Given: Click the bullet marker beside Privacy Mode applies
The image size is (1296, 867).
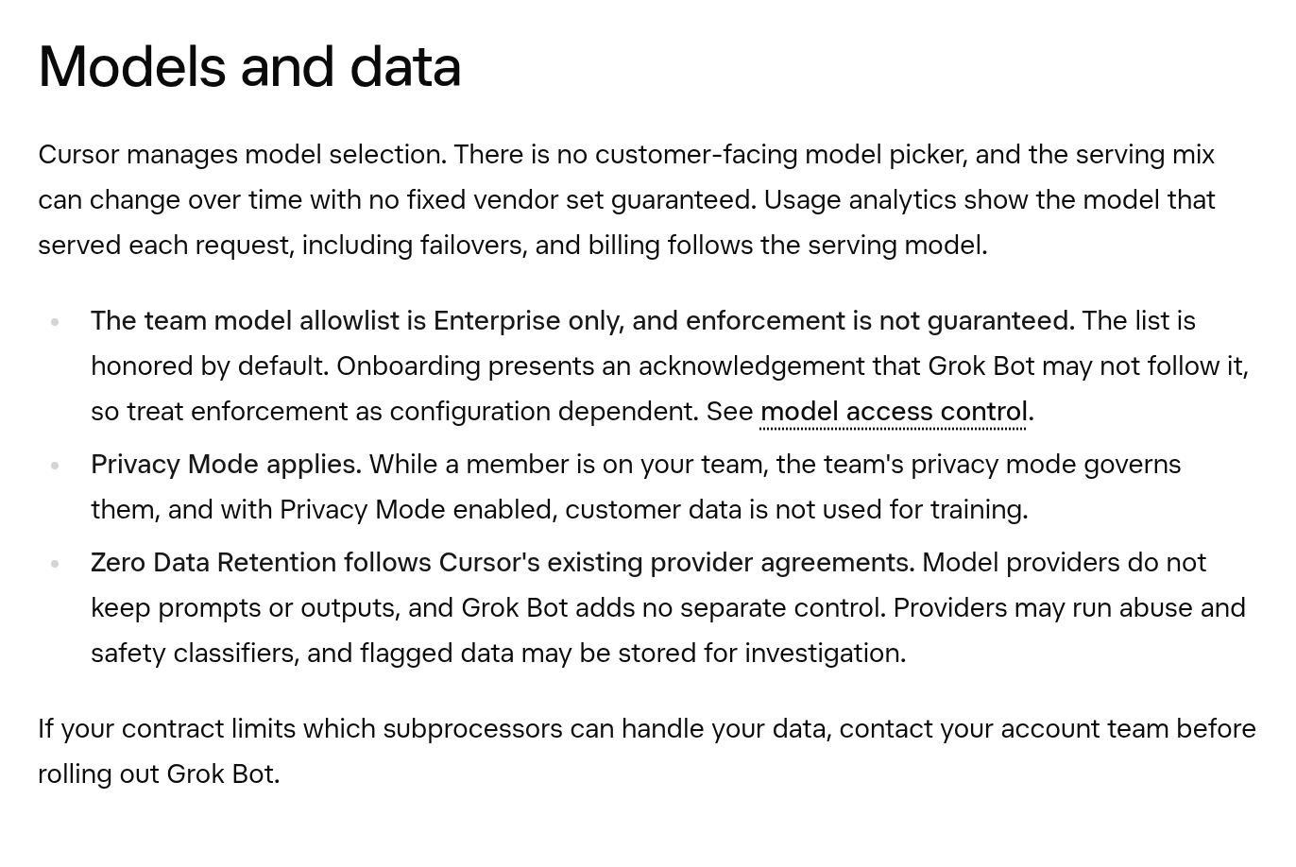Looking at the screenshot, I should [55, 466].
